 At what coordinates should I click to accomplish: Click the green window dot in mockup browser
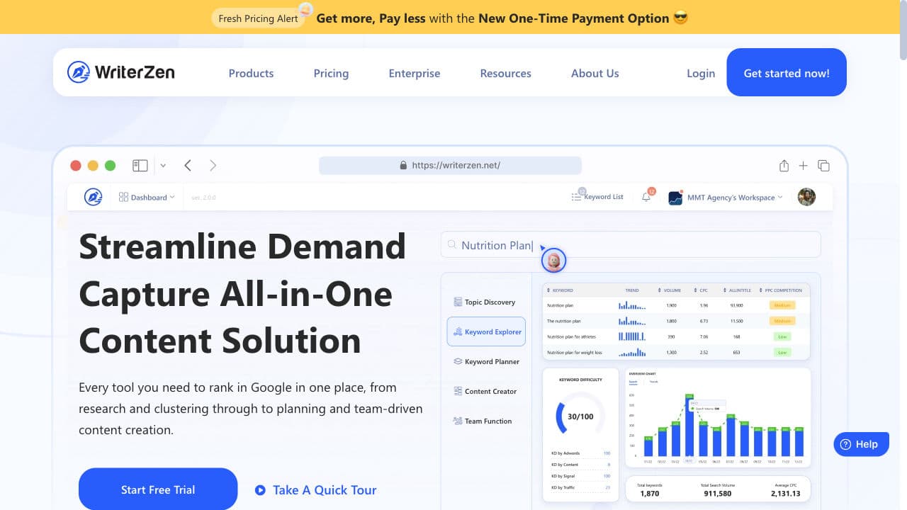pyautogui.click(x=110, y=166)
